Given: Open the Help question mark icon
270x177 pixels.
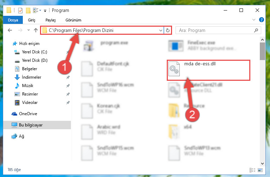Looking at the screenshot, I should 261,20.
